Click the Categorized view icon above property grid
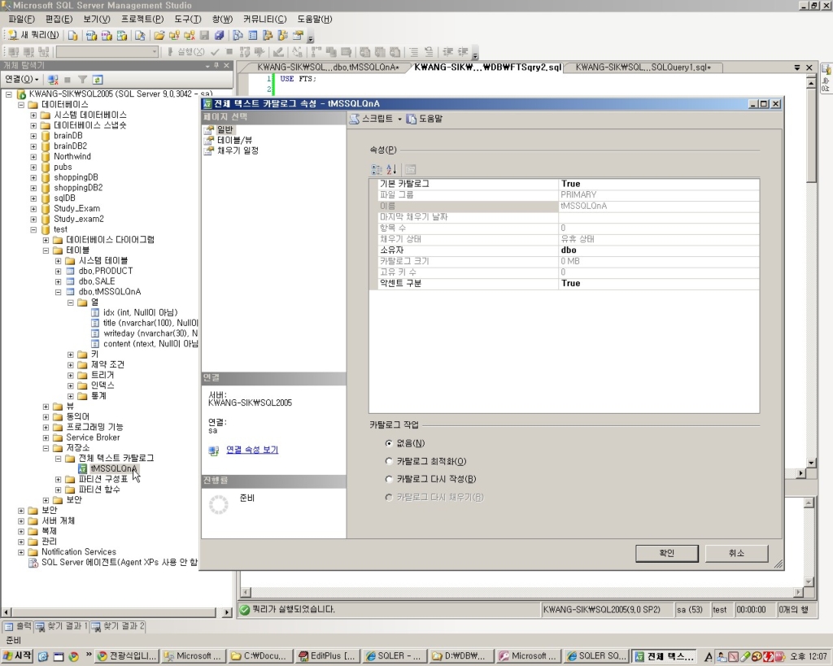 pyautogui.click(x=376, y=169)
